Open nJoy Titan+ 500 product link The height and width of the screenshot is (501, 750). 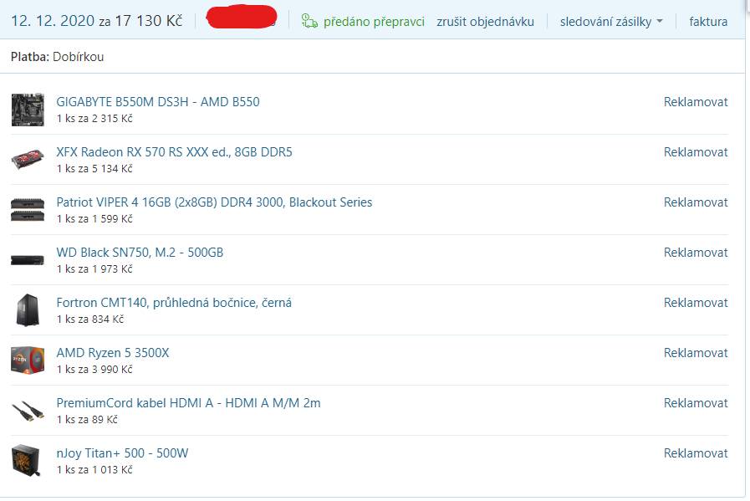122,453
